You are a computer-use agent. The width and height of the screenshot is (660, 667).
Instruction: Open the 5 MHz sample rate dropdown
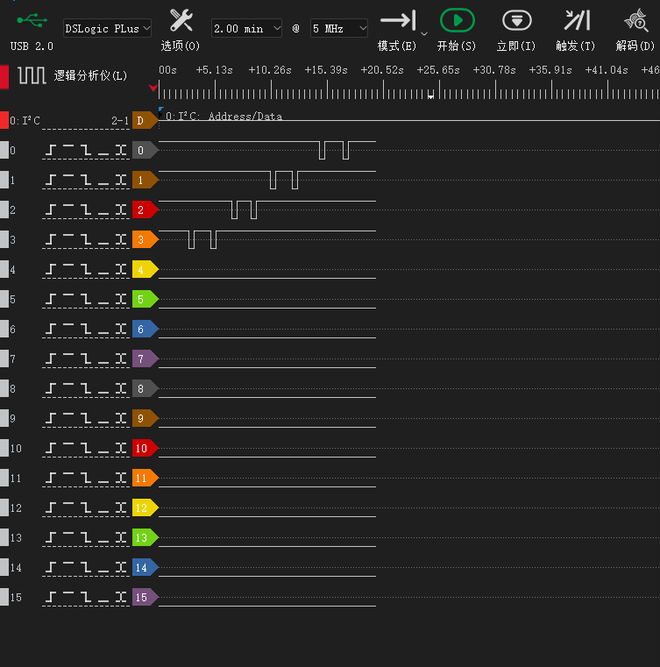click(339, 29)
